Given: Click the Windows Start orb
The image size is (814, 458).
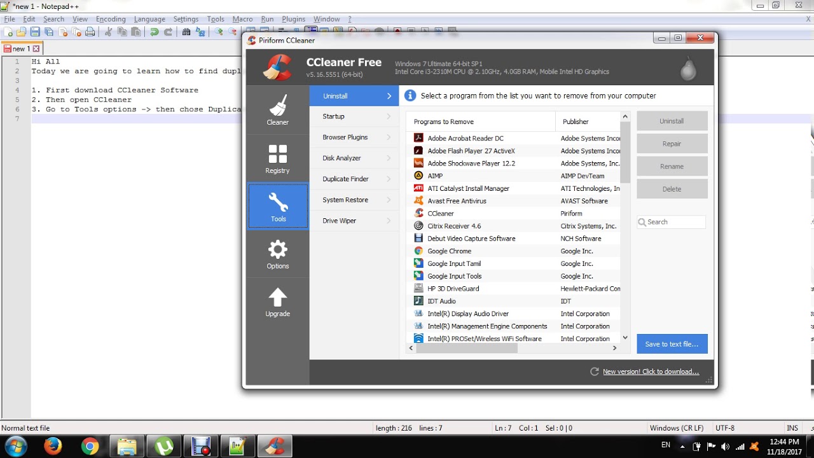Looking at the screenshot, I should pos(16,446).
